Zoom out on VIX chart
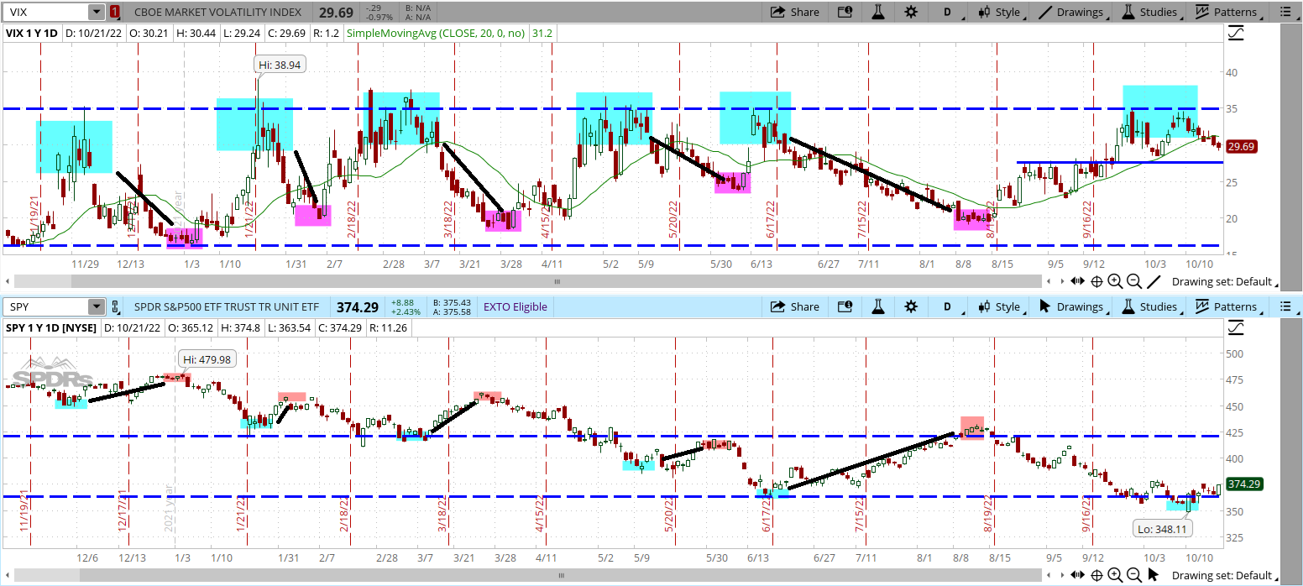This screenshot has width=1303, height=586. 1134,281
